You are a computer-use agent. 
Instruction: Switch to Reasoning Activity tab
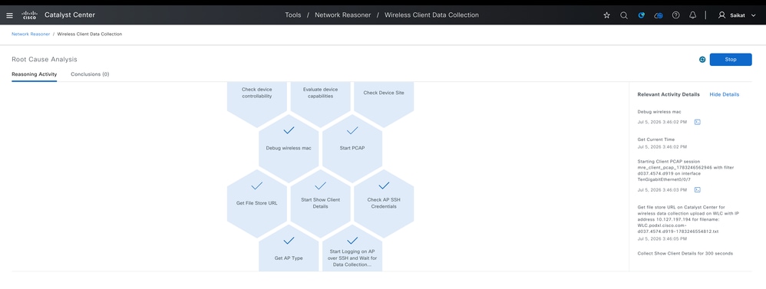point(35,74)
